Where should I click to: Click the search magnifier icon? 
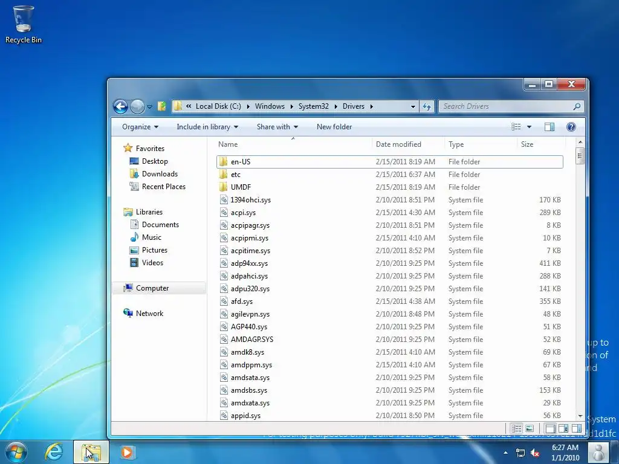pos(576,106)
